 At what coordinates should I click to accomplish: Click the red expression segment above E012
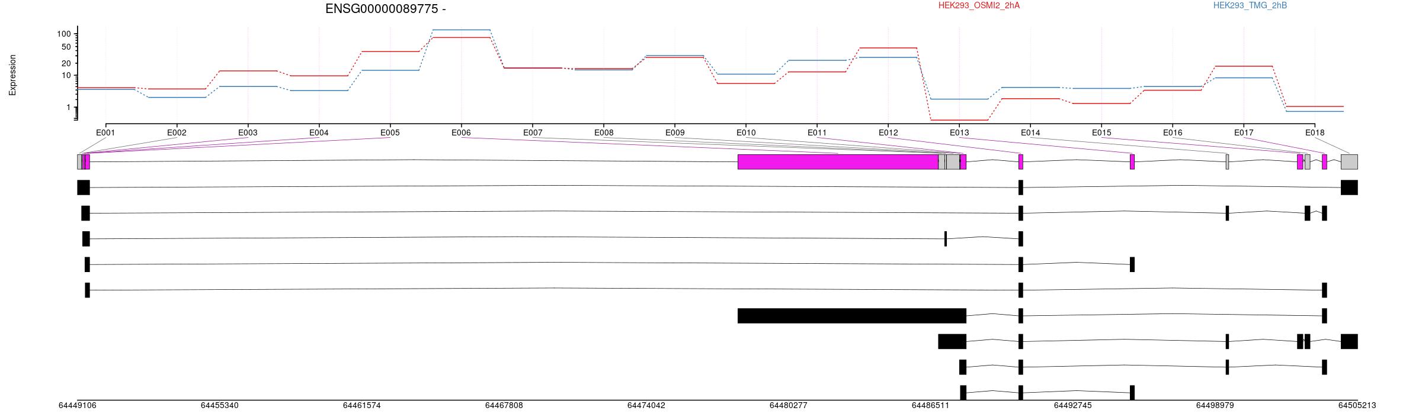(888, 48)
